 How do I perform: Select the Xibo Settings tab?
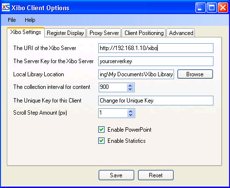pos(26,32)
